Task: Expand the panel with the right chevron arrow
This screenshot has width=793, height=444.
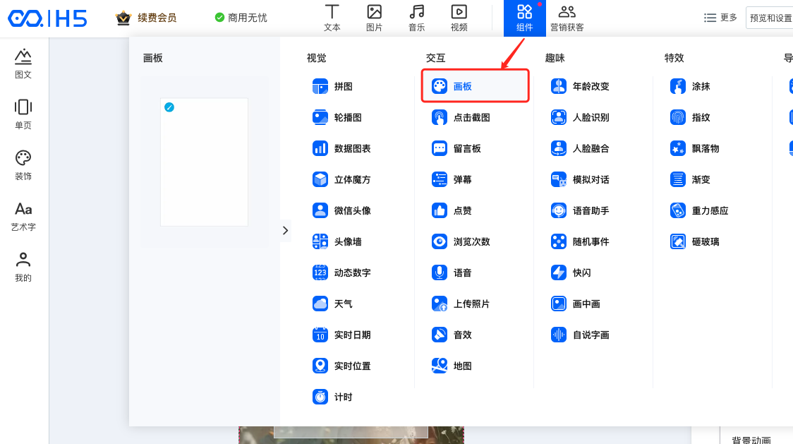Action: (285, 230)
